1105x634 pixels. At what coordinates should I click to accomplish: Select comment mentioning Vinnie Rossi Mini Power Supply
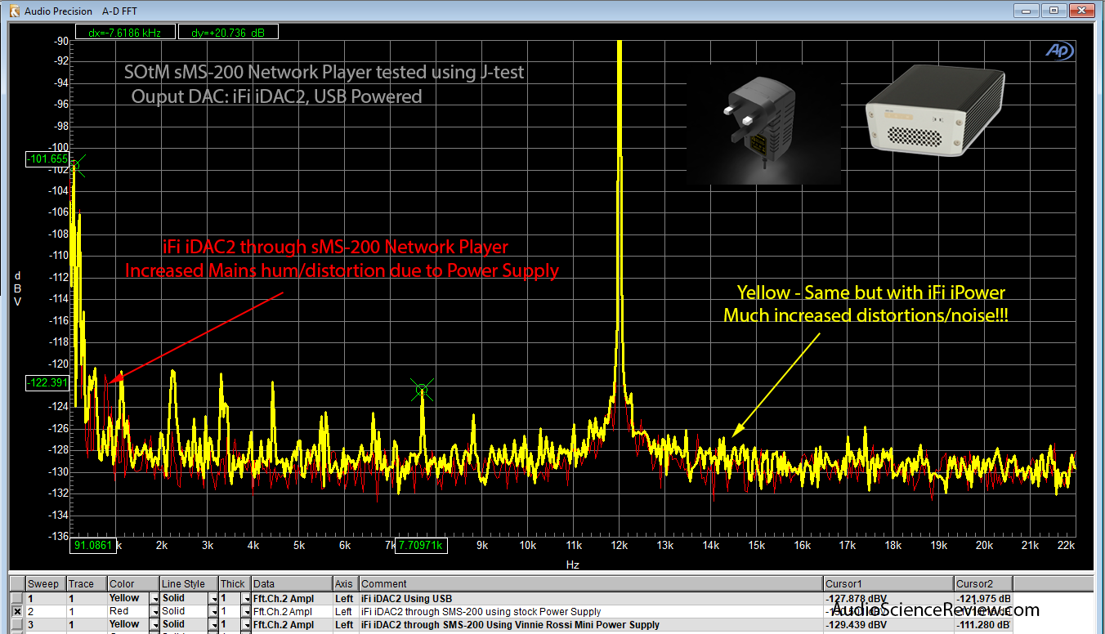(510, 624)
